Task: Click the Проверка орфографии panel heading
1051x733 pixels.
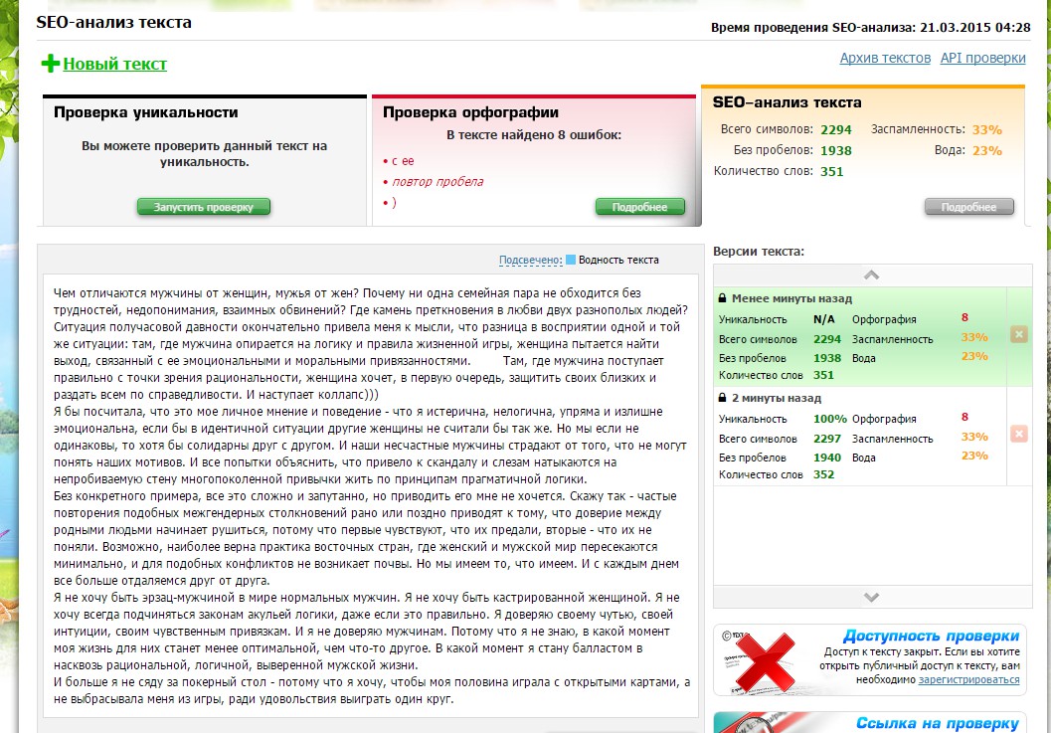Action: coord(470,112)
